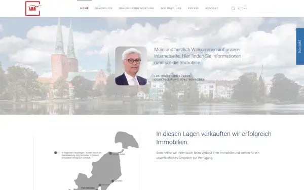The image size is (304, 190).
Task: Open the Wir über uns menu
Action: pos(171,8)
